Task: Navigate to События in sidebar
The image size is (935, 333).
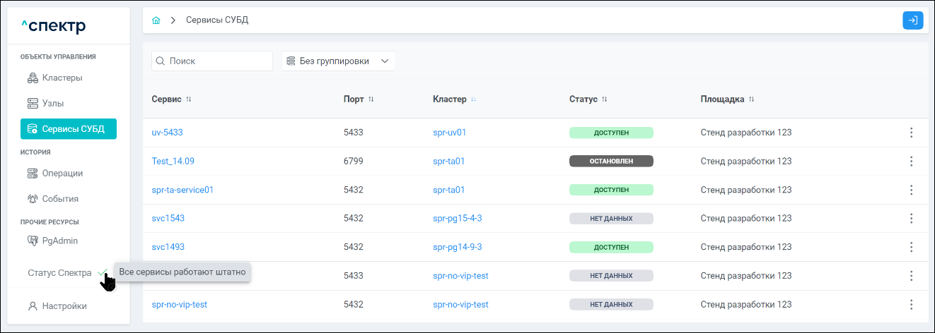Action: point(60,198)
